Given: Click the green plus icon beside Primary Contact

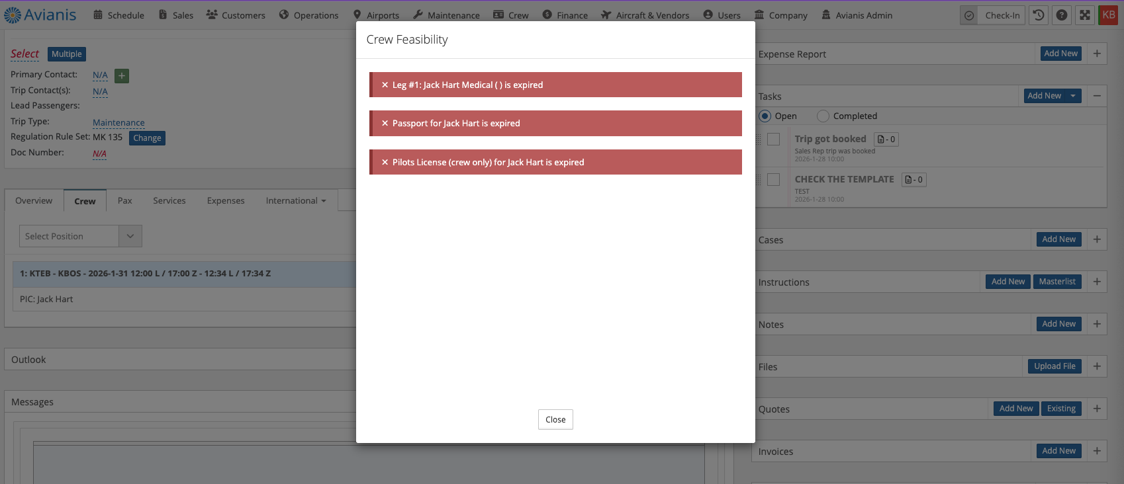Looking at the screenshot, I should click(122, 76).
